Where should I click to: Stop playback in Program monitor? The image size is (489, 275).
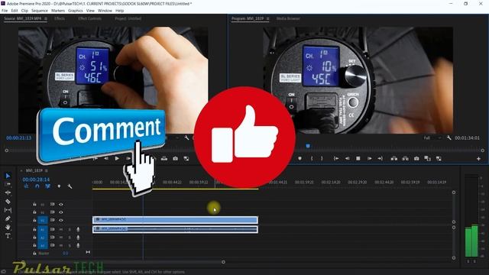tap(358, 159)
